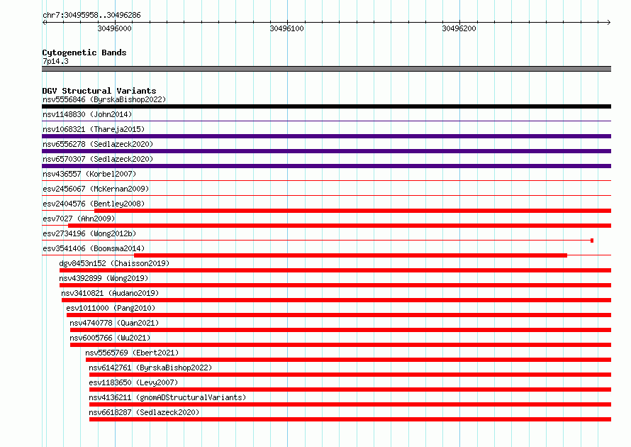Click dgv8453n152 (Chaisson2019) label

(114, 263)
